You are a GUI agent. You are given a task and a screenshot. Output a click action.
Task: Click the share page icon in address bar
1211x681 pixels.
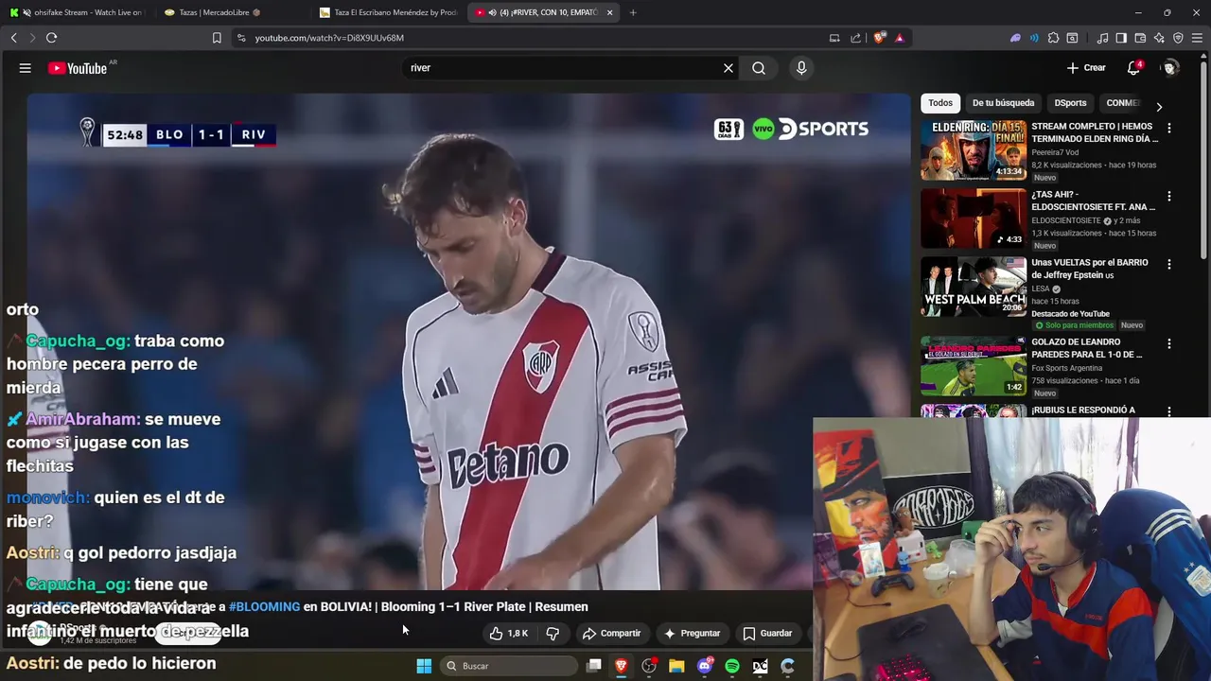856,38
